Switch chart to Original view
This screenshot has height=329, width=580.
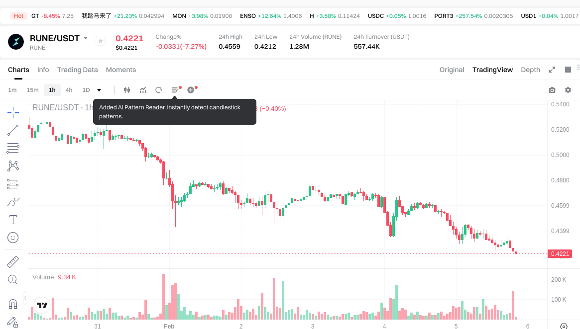452,70
